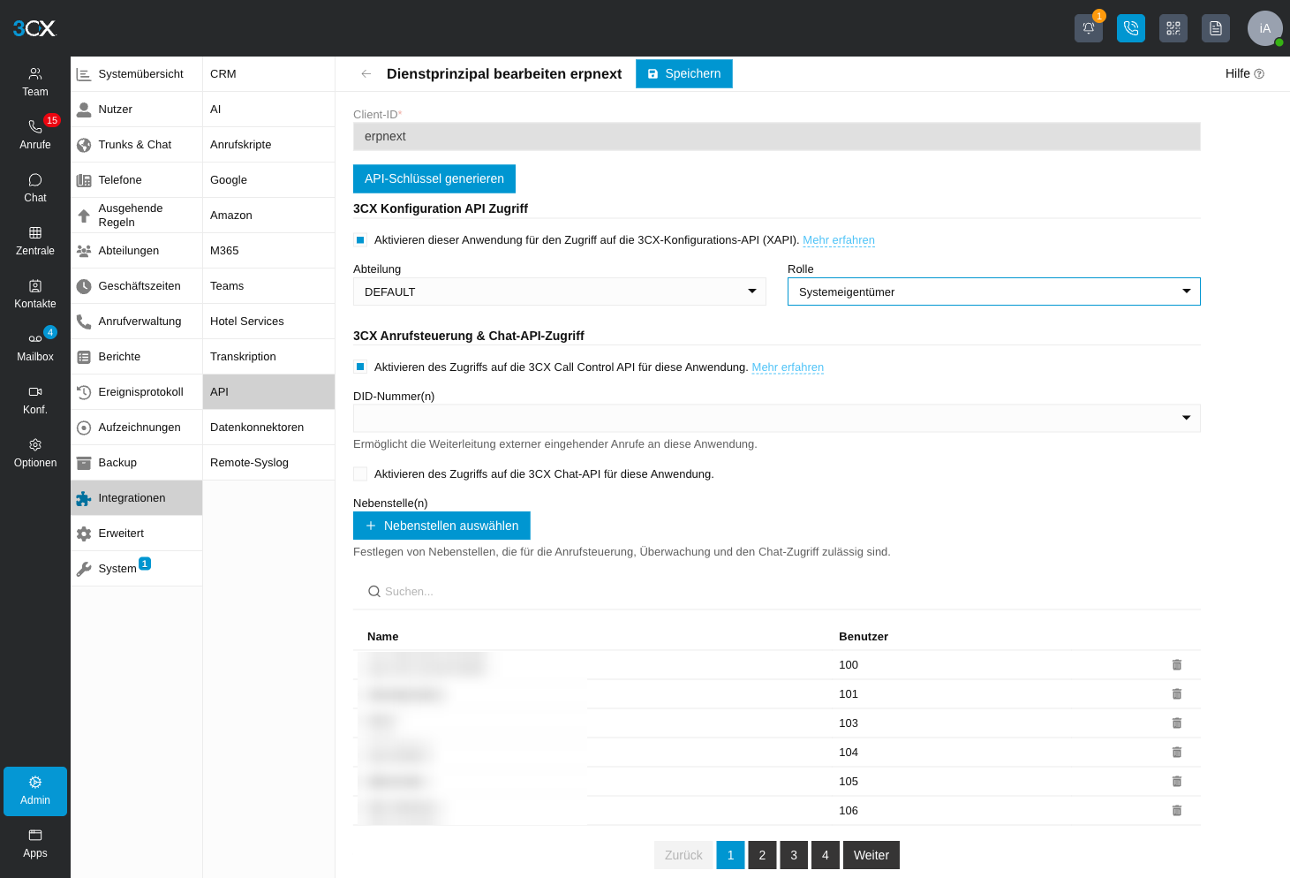Open Mehr erfahren link for Call Control
The width and height of the screenshot is (1290, 878).
788,367
